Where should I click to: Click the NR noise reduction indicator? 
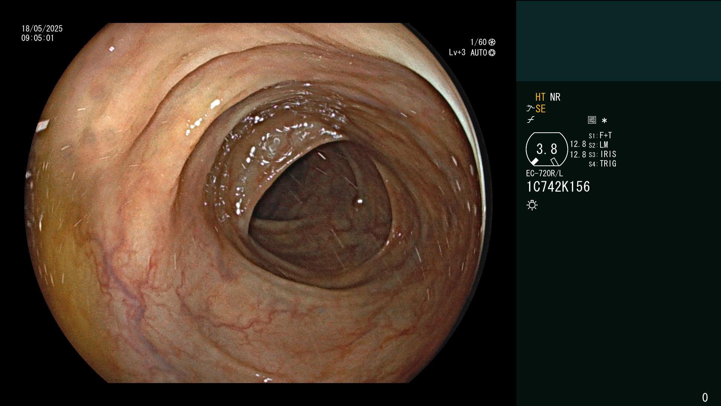pos(555,97)
